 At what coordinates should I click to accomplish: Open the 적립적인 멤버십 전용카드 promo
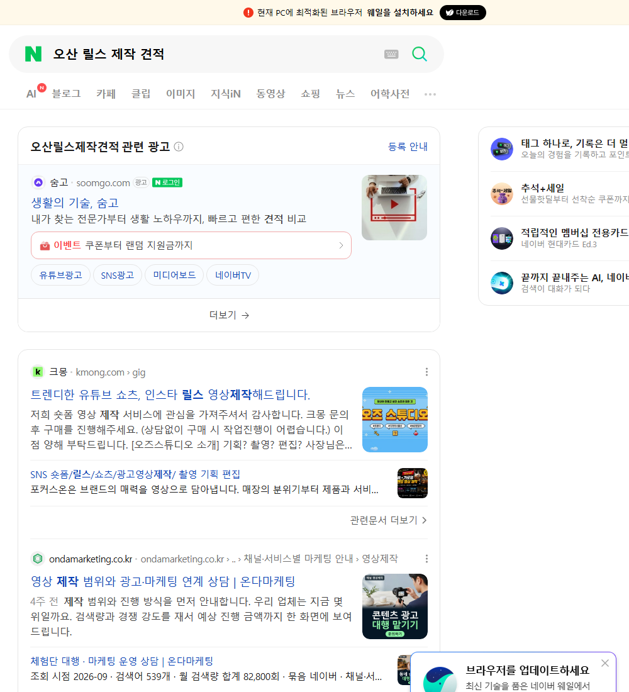[x=574, y=233]
